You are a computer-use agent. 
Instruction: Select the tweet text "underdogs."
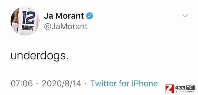(39, 56)
